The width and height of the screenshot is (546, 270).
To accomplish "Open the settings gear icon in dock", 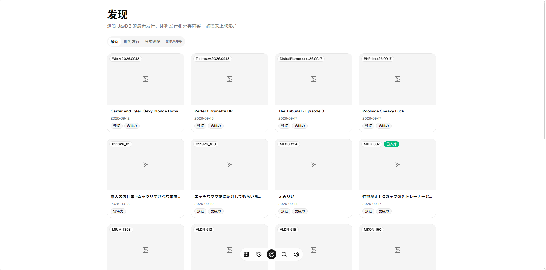I will click(x=297, y=254).
